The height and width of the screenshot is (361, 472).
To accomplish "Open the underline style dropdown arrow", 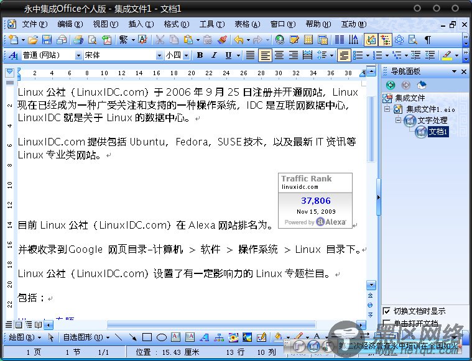I will point(238,55).
